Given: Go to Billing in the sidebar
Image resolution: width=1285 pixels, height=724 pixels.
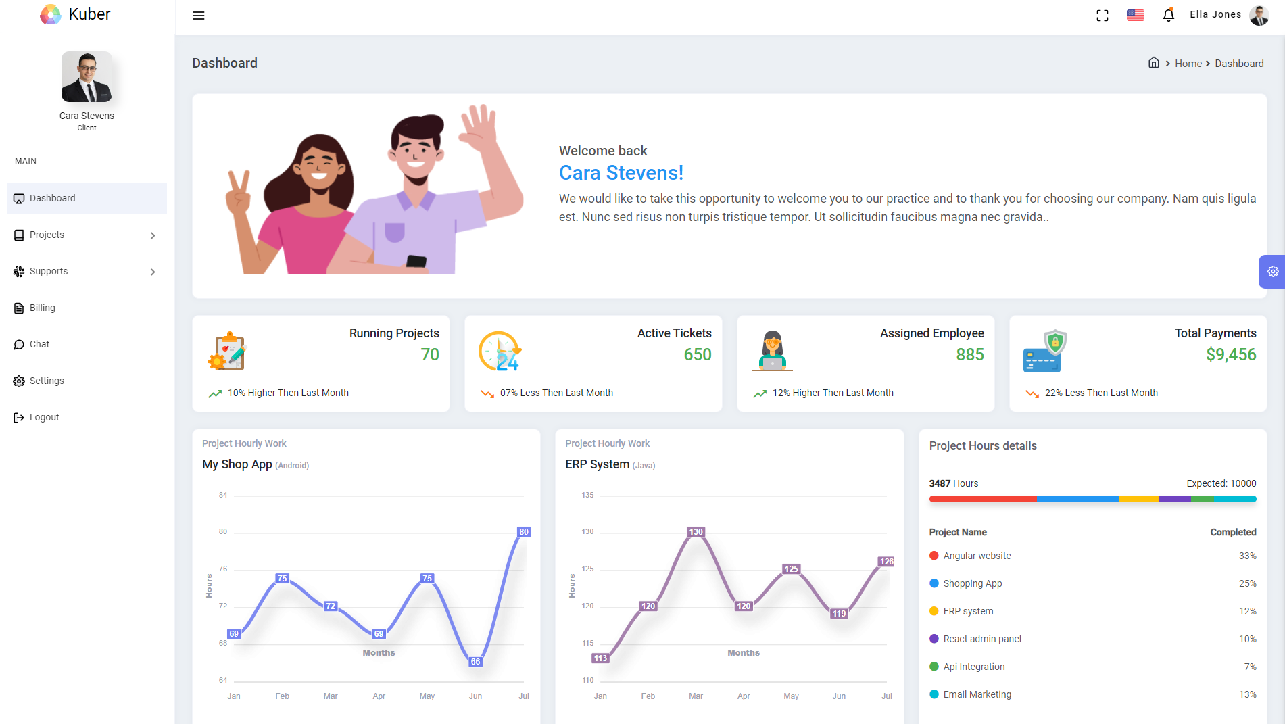Looking at the screenshot, I should click(x=87, y=308).
